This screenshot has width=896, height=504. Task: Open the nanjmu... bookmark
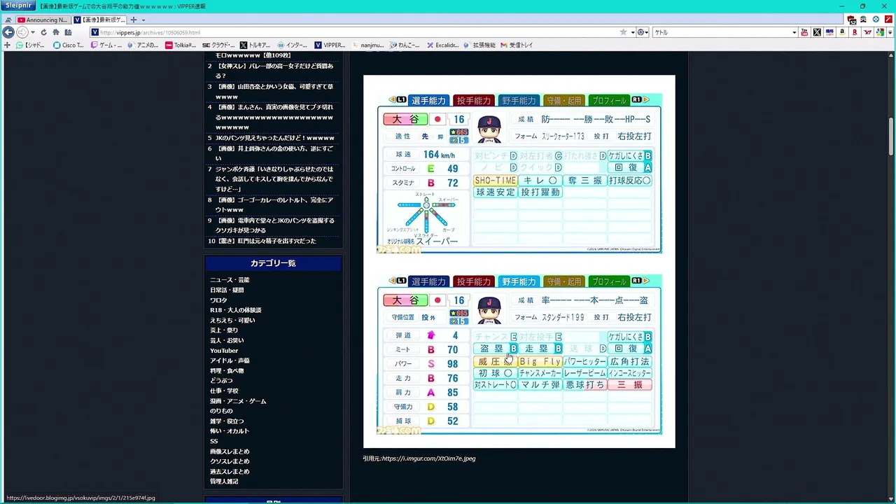[368, 45]
